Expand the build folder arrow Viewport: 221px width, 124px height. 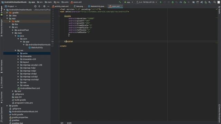click(x=10, y=21)
